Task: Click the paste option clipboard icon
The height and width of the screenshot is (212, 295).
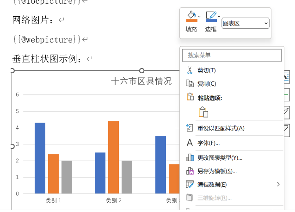Action: 203,112
